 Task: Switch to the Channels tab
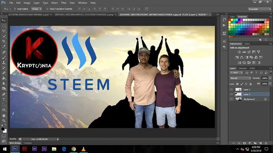click(x=242, y=68)
